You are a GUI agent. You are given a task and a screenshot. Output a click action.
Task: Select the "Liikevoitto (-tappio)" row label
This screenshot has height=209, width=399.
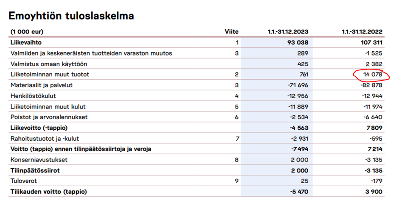click(39, 128)
